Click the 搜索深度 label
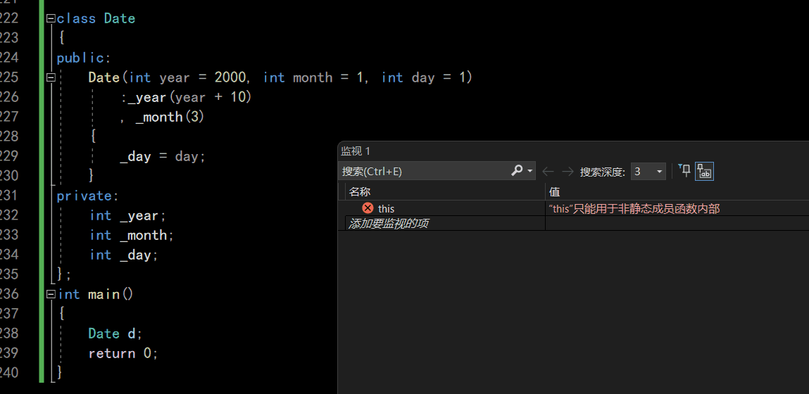This screenshot has width=809, height=394. coord(603,171)
